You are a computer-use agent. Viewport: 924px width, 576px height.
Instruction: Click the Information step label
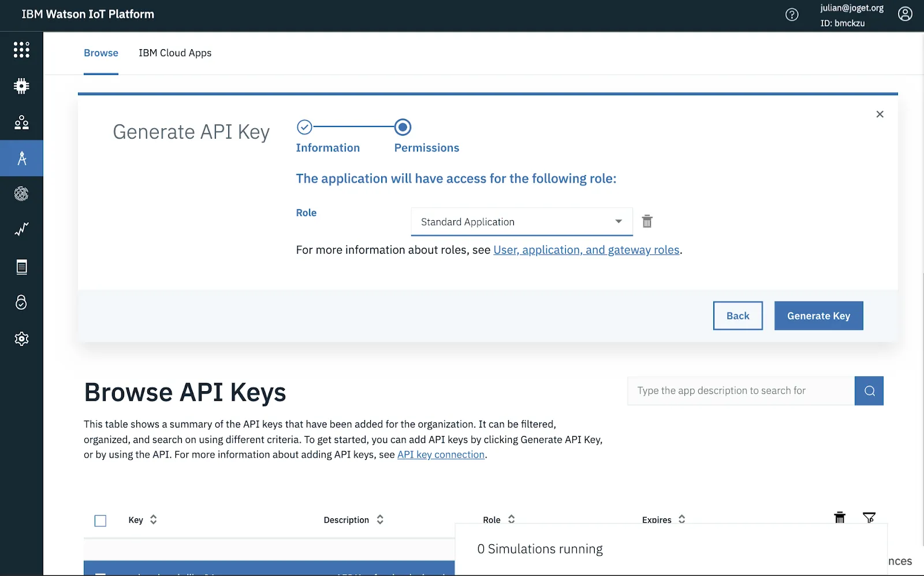click(x=328, y=148)
